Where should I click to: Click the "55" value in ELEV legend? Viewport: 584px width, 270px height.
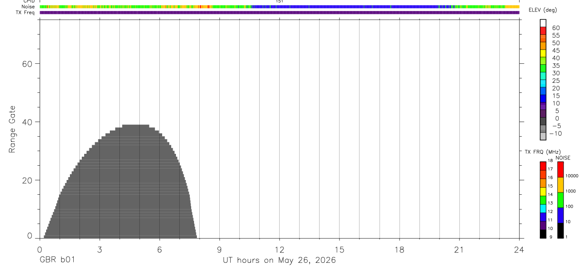click(555, 35)
